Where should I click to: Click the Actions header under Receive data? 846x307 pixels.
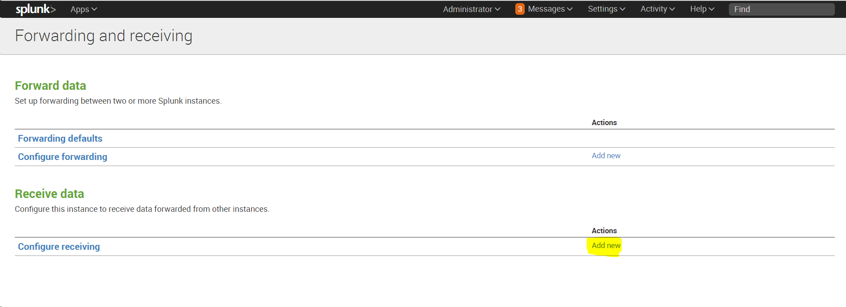pyautogui.click(x=604, y=231)
